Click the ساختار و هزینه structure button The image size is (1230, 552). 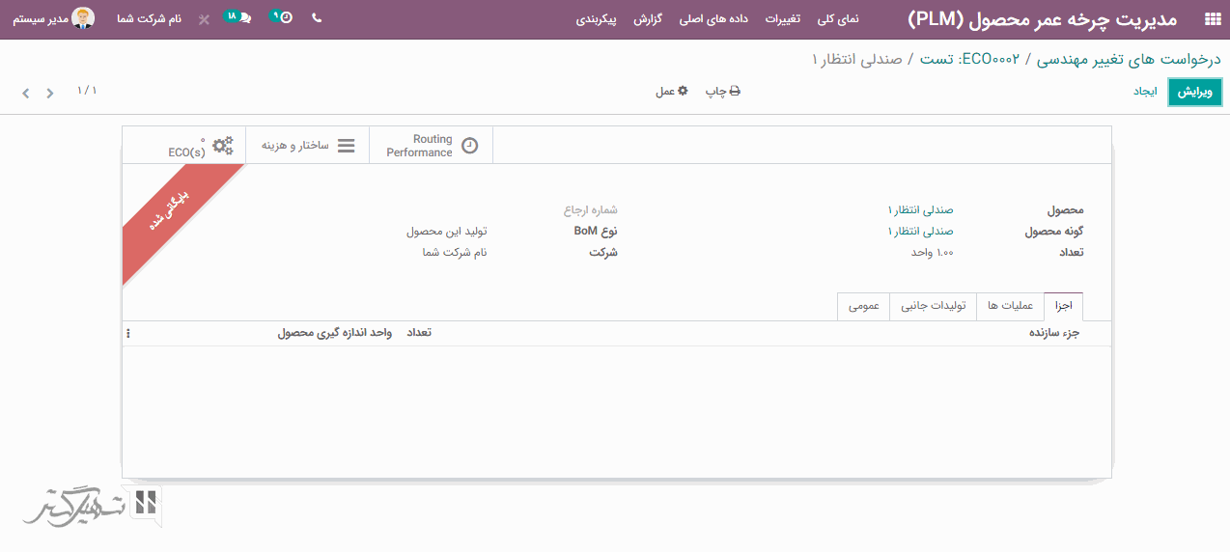point(307,145)
